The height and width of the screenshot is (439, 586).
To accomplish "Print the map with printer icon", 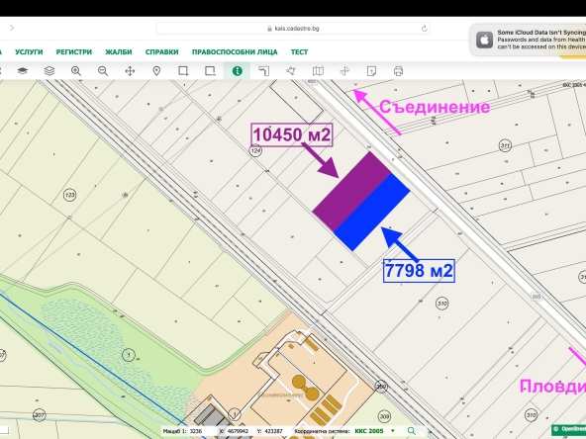I will 398,71.
